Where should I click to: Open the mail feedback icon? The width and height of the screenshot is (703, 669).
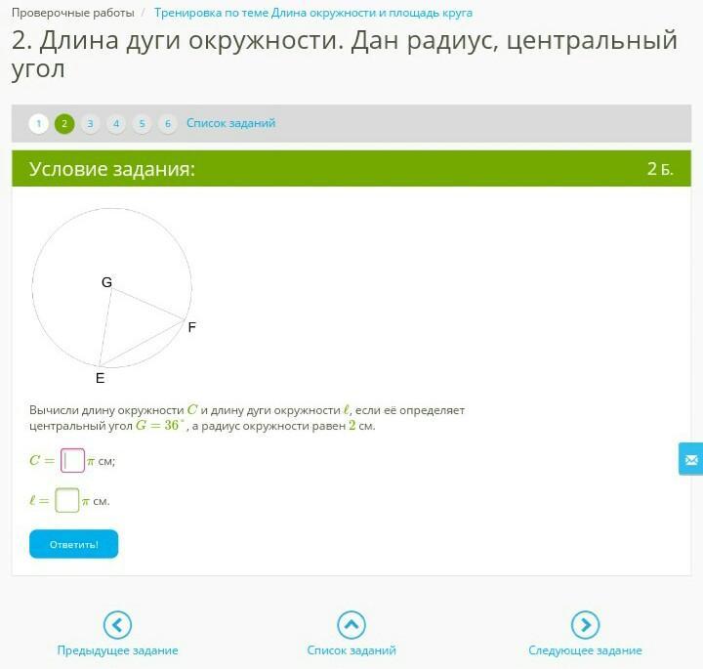pos(690,459)
